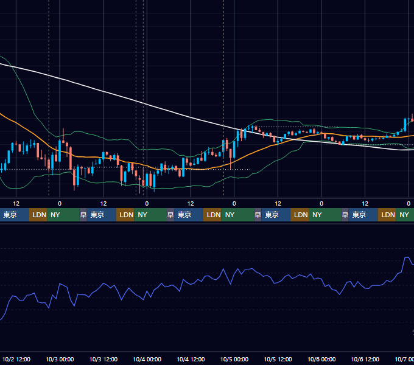Image resolution: width=414 pixels, height=365 pixels.
Task: Select the 東京 session block for 10/3
Action: [102, 215]
